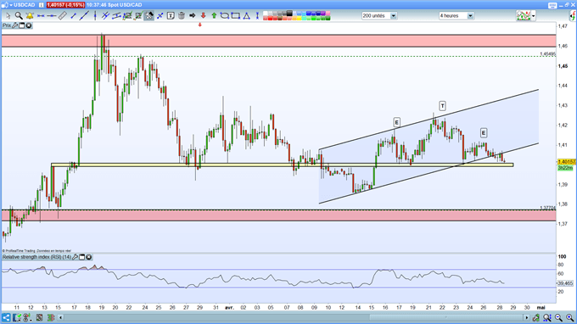
Task: Choose the rectangle drawing tool
Action: click(x=236, y=15)
